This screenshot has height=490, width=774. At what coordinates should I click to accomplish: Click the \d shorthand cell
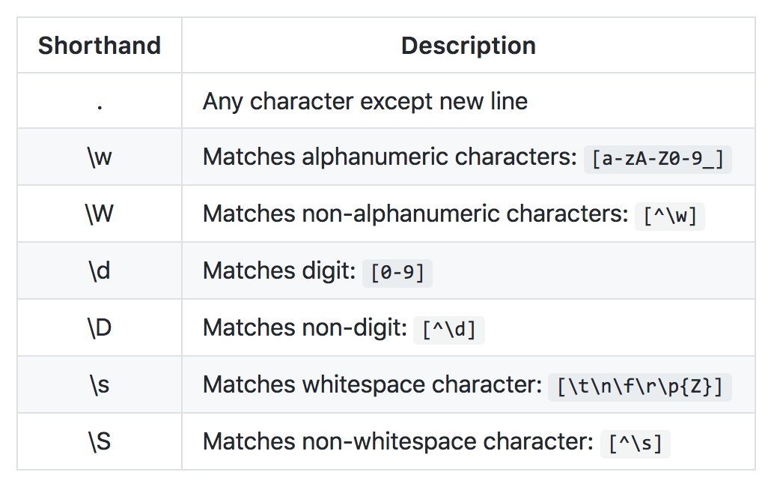click(x=100, y=270)
